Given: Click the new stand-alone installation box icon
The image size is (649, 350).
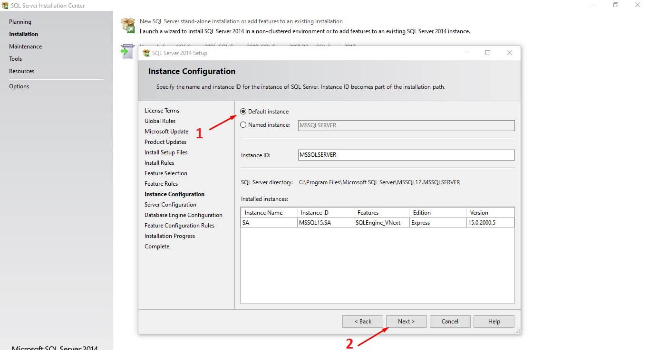Looking at the screenshot, I should pyautogui.click(x=128, y=26).
